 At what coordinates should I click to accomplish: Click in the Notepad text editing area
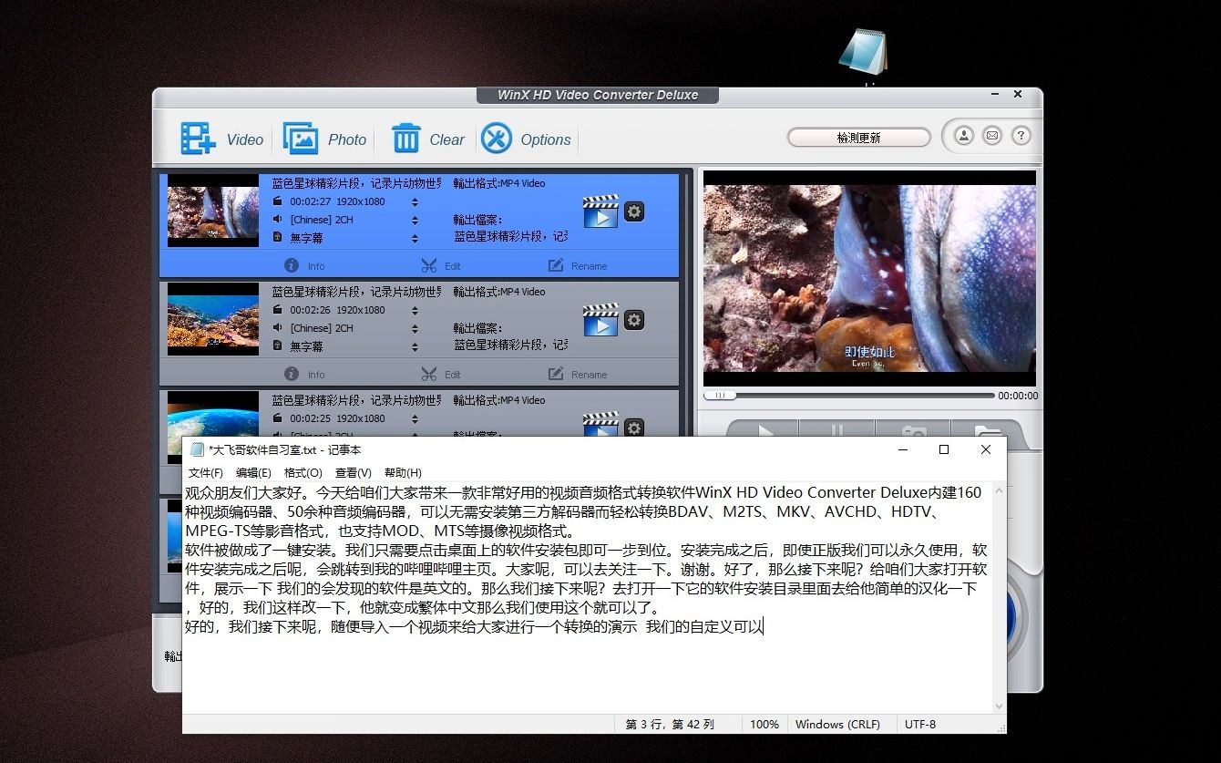(x=588, y=597)
